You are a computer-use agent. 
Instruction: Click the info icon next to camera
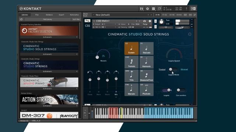tap(150, 21)
